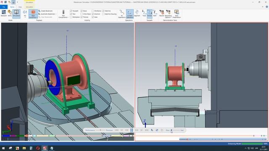Uncheck the Toolpath visibility checkbox

coord(71,11)
